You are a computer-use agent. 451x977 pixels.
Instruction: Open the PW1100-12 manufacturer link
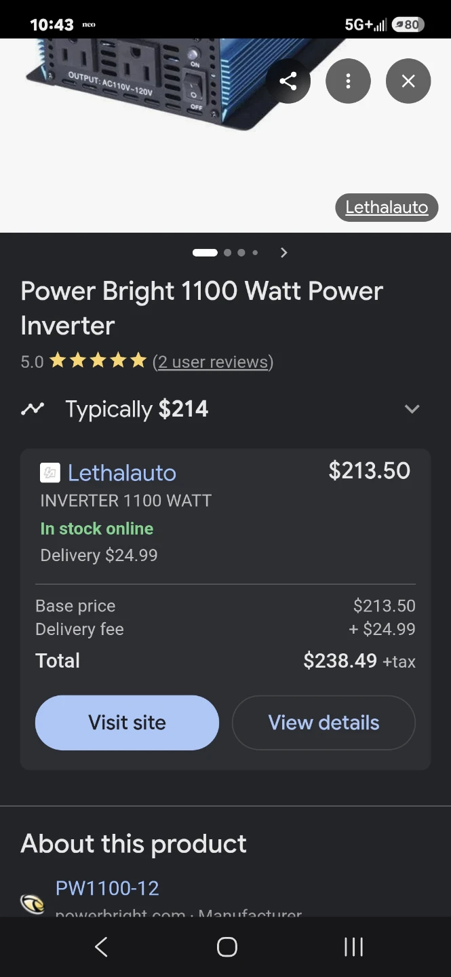click(107, 888)
